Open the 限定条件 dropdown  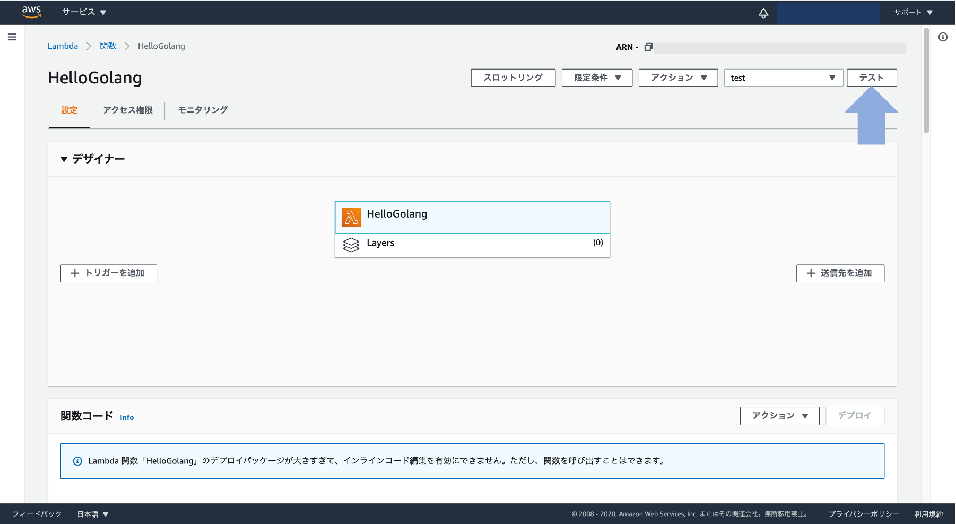tap(597, 78)
